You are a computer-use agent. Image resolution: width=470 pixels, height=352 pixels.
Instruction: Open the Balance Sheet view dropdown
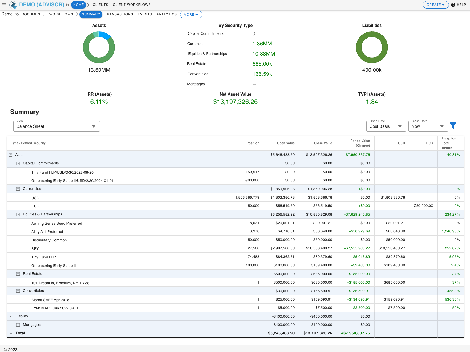(x=56, y=126)
